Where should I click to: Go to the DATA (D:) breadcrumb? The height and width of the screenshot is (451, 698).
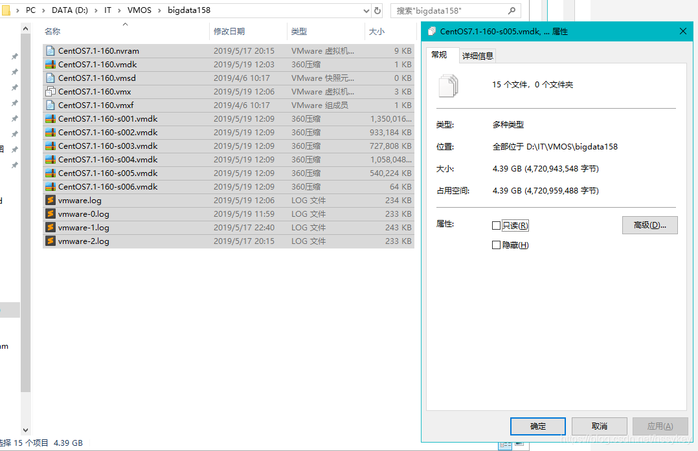(70, 10)
